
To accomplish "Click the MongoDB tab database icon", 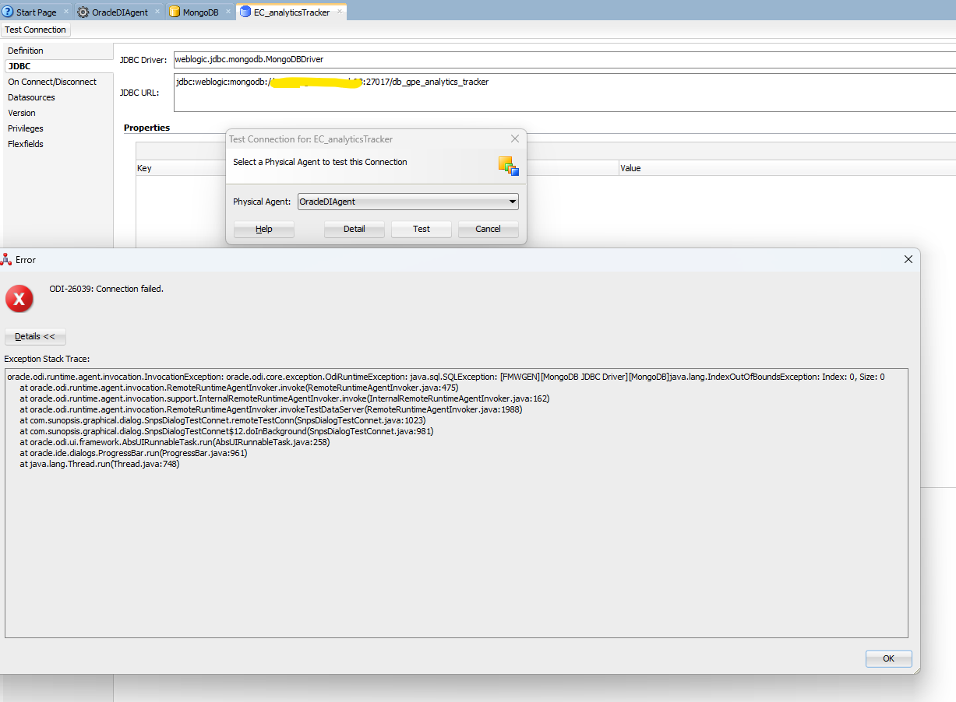I will [175, 12].
